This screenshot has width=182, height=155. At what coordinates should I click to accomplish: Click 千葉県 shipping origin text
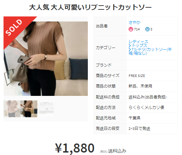click(135, 118)
